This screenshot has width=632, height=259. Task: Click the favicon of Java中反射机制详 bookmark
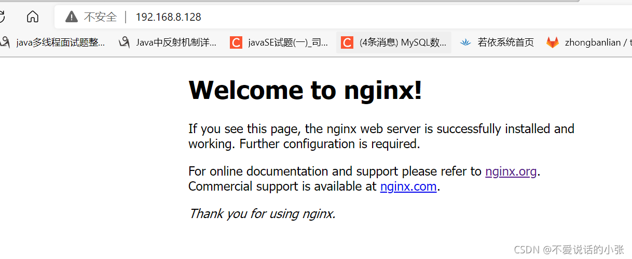pos(124,42)
